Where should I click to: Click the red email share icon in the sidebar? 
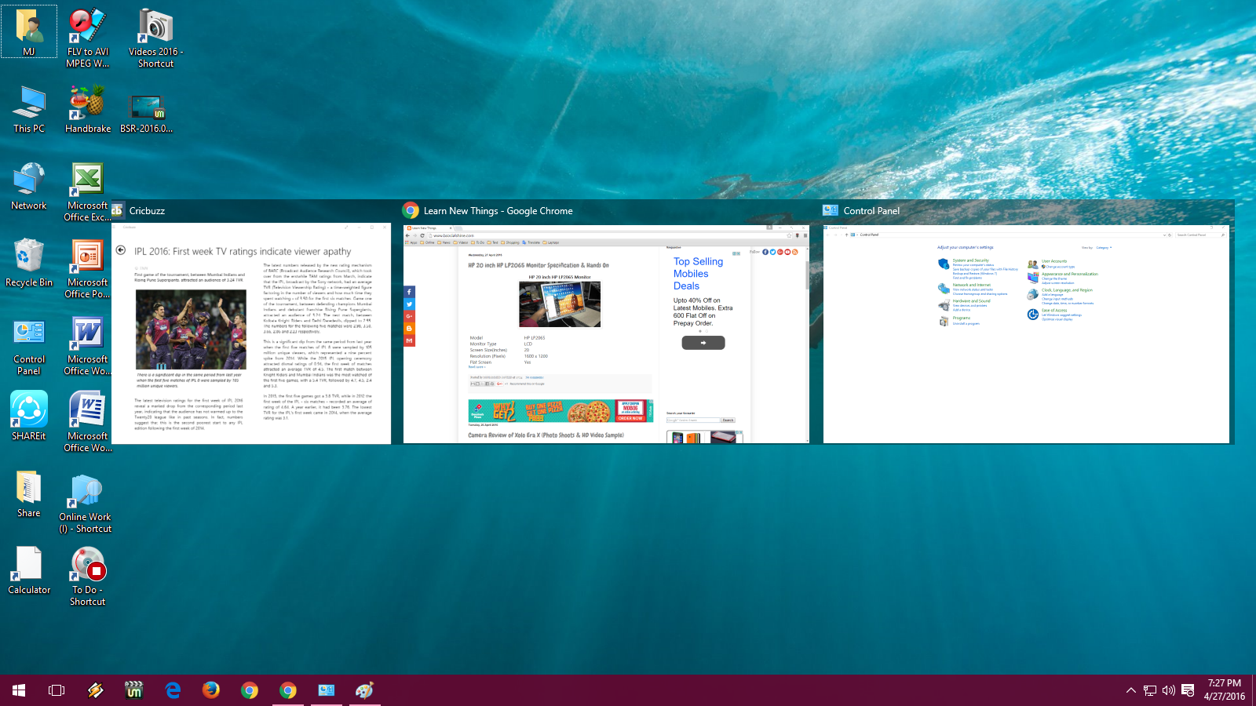point(410,340)
